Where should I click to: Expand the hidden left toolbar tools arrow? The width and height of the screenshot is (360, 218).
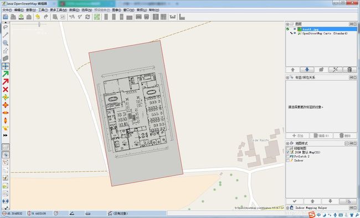(6, 135)
